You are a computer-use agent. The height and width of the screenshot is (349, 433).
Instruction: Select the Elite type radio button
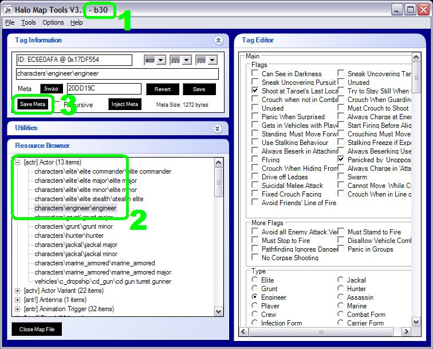pos(255,280)
